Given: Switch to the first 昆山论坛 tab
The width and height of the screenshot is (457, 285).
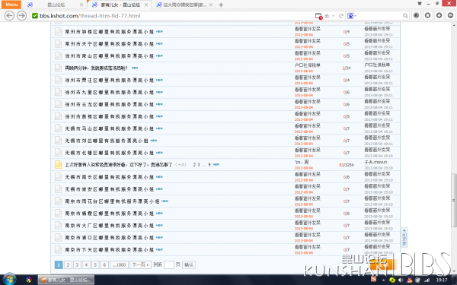Looking at the screenshot, I should (56, 5).
